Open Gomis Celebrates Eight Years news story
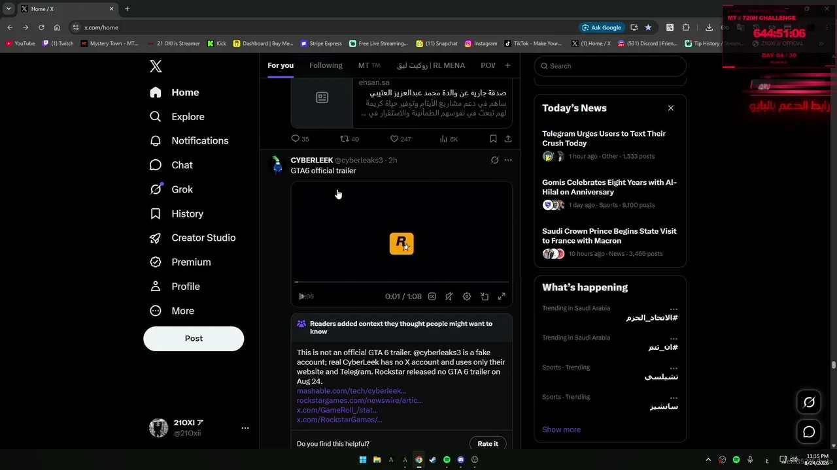 [x=610, y=194]
